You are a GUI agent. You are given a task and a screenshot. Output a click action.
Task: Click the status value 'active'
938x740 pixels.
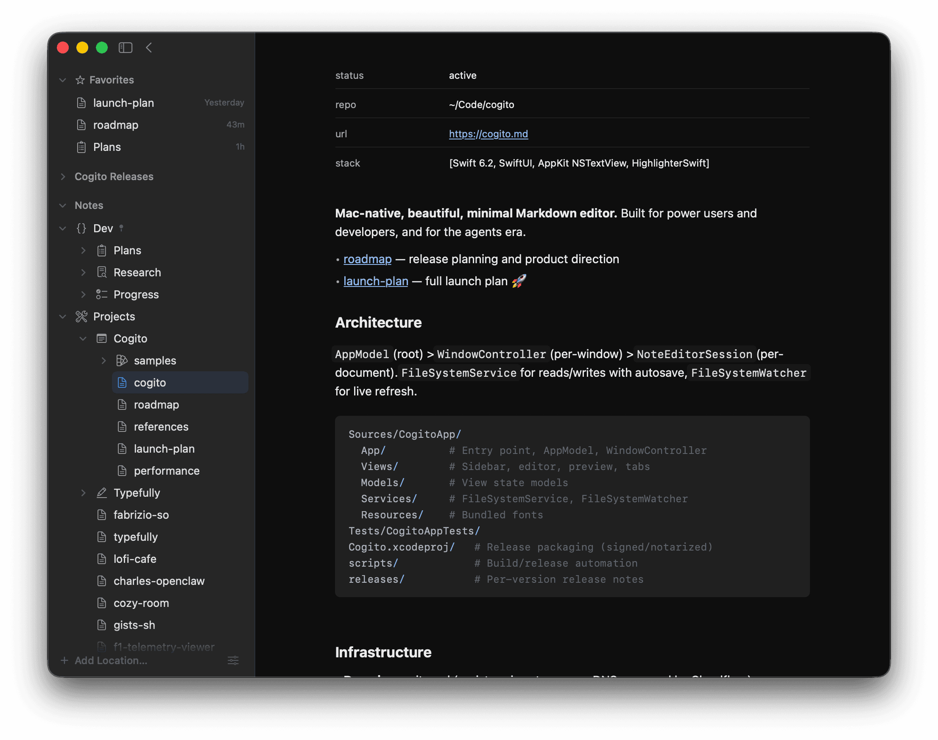coord(463,75)
